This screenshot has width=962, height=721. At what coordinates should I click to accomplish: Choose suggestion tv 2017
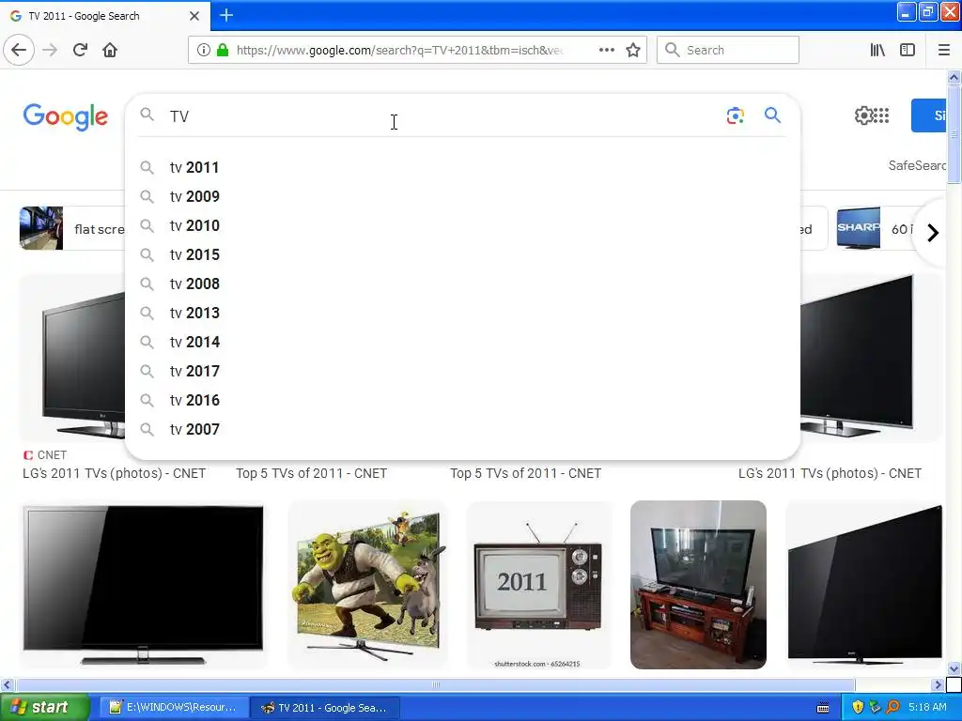(x=462, y=371)
